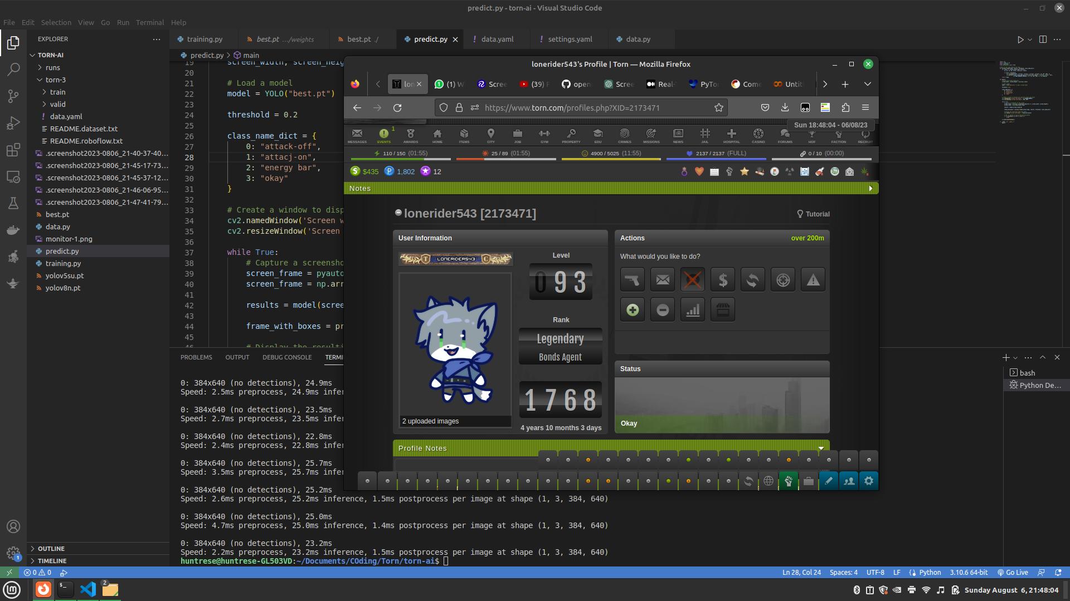
Task: Collapse the TORN-AI root section
Action: (x=50, y=55)
